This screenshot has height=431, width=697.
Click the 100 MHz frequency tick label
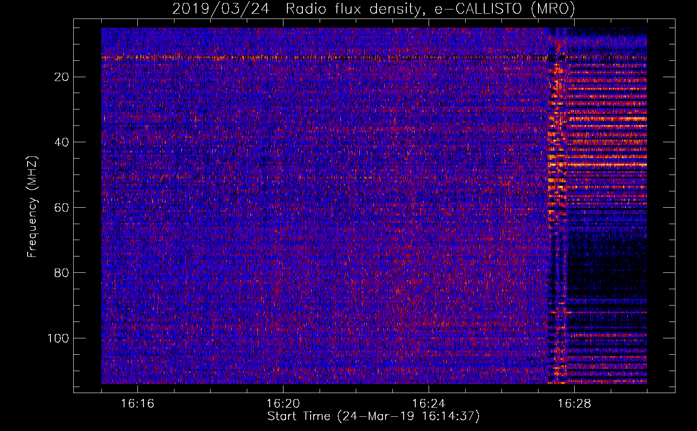click(58, 338)
